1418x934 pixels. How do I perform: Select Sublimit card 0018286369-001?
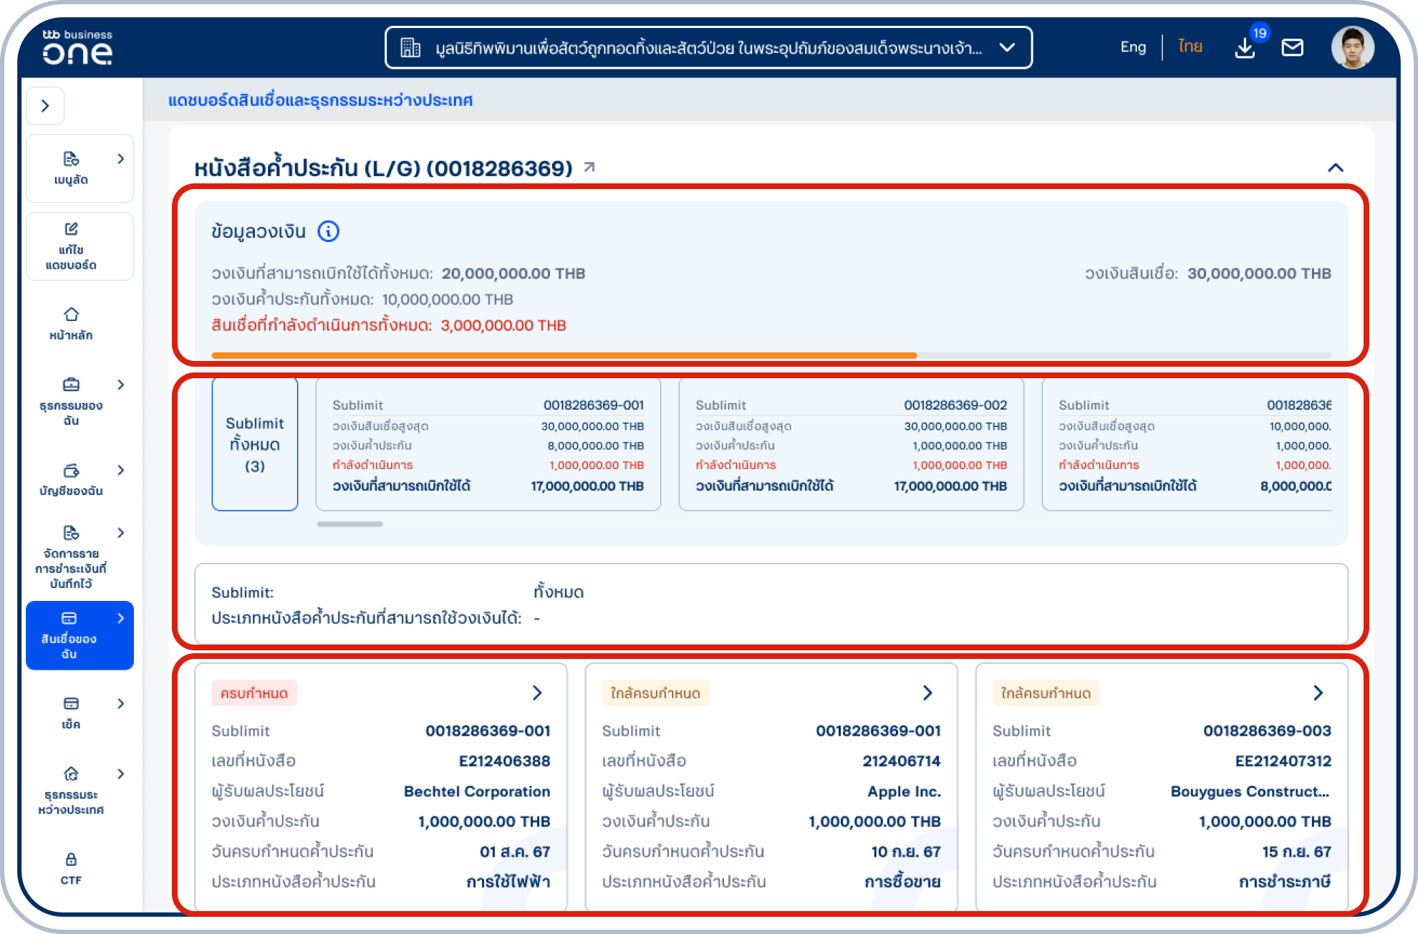(x=488, y=445)
